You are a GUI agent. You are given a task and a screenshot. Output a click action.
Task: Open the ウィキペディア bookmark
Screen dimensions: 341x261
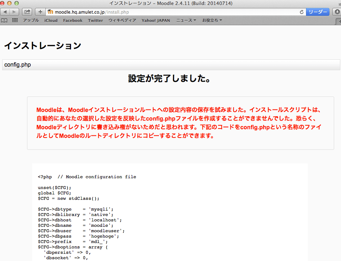(x=122, y=21)
